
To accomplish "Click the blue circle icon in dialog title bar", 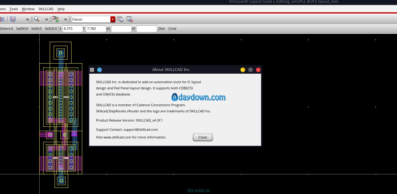I will click(99, 70).
